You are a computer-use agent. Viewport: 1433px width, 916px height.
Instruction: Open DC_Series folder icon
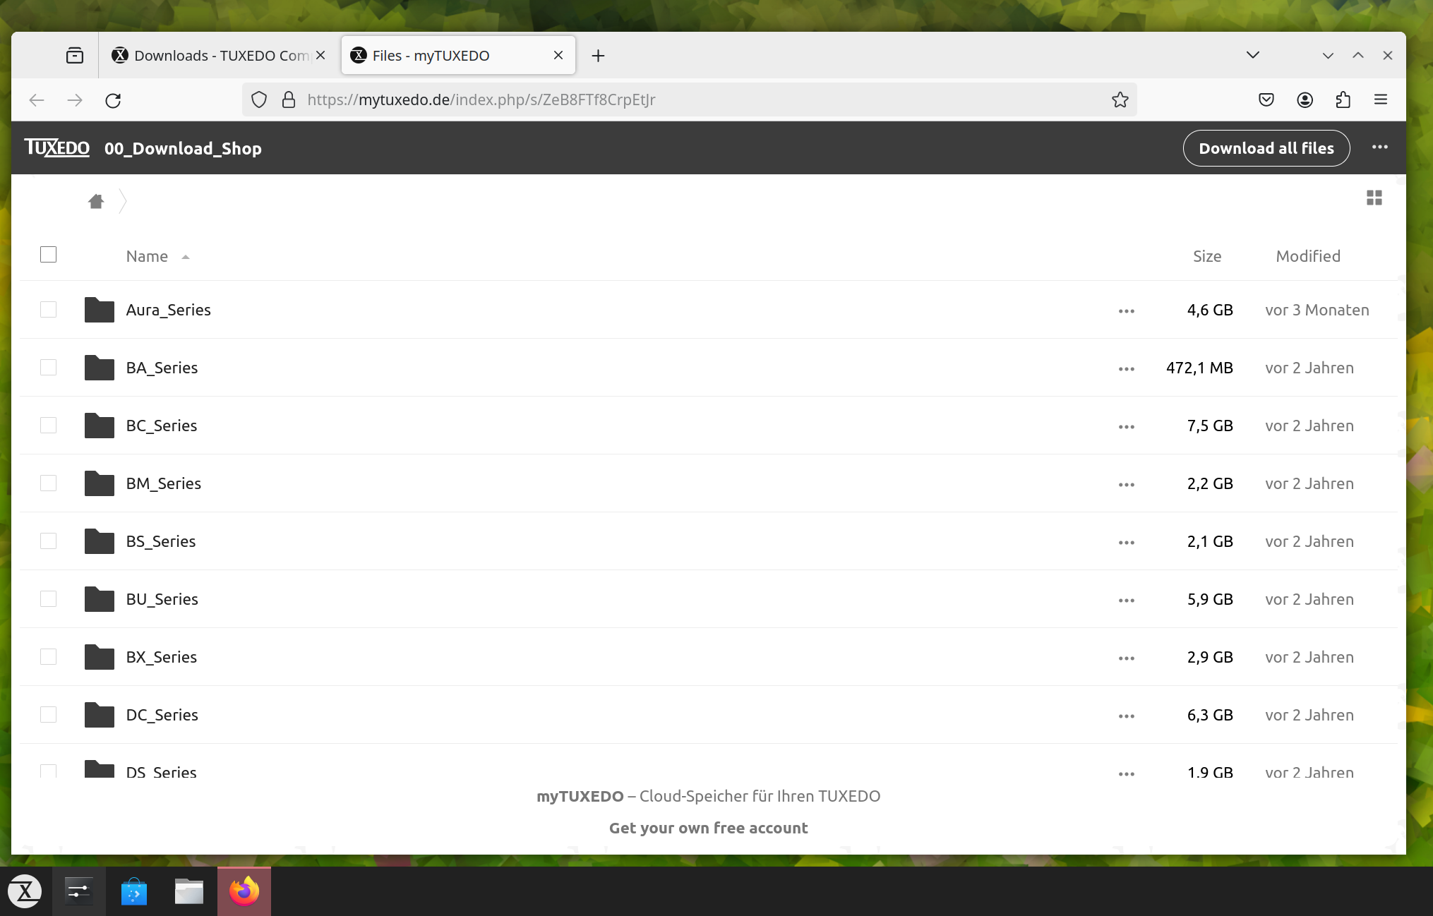100,715
